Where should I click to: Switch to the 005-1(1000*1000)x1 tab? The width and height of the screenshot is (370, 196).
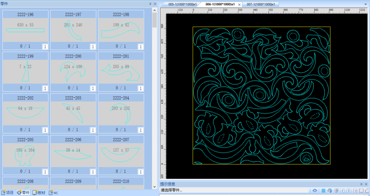click(x=182, y=4)
